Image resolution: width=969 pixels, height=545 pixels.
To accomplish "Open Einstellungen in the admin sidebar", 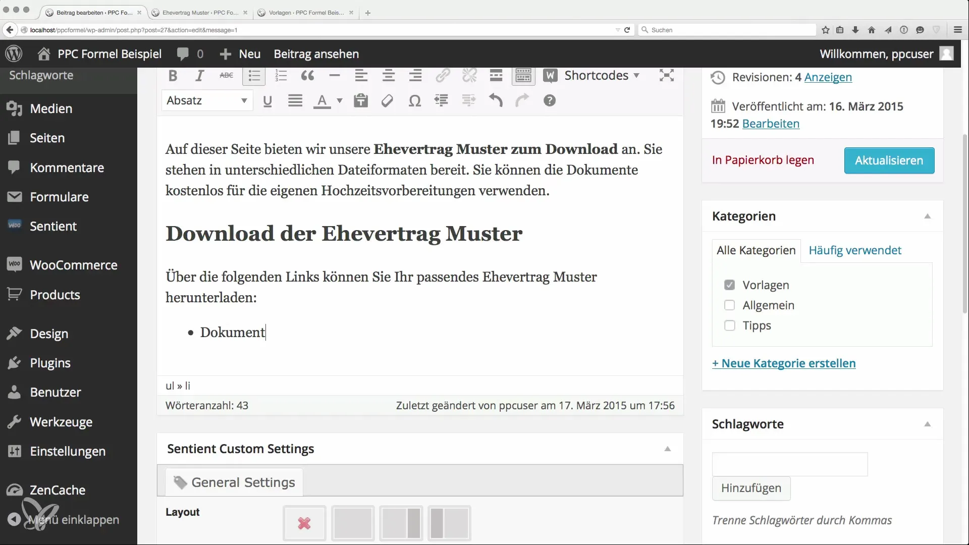I will 69,451.
